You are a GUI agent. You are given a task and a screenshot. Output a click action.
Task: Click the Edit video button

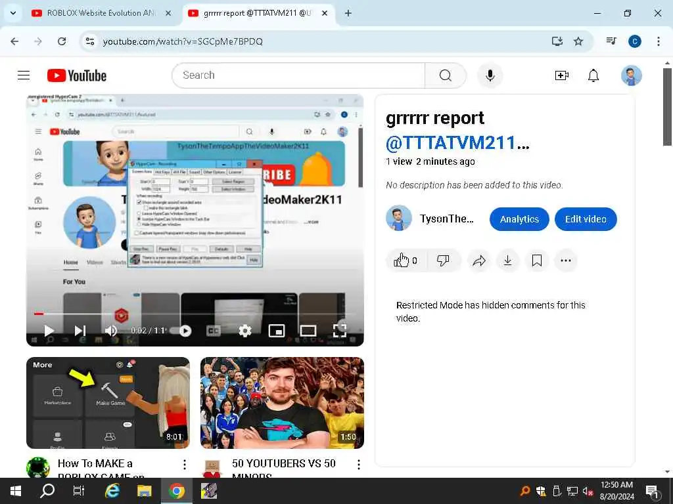(x=586, y=219)
